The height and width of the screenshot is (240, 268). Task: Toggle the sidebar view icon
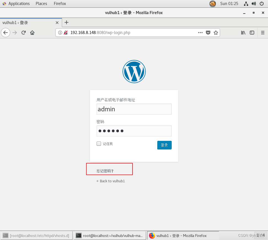[x=252, y=33]
